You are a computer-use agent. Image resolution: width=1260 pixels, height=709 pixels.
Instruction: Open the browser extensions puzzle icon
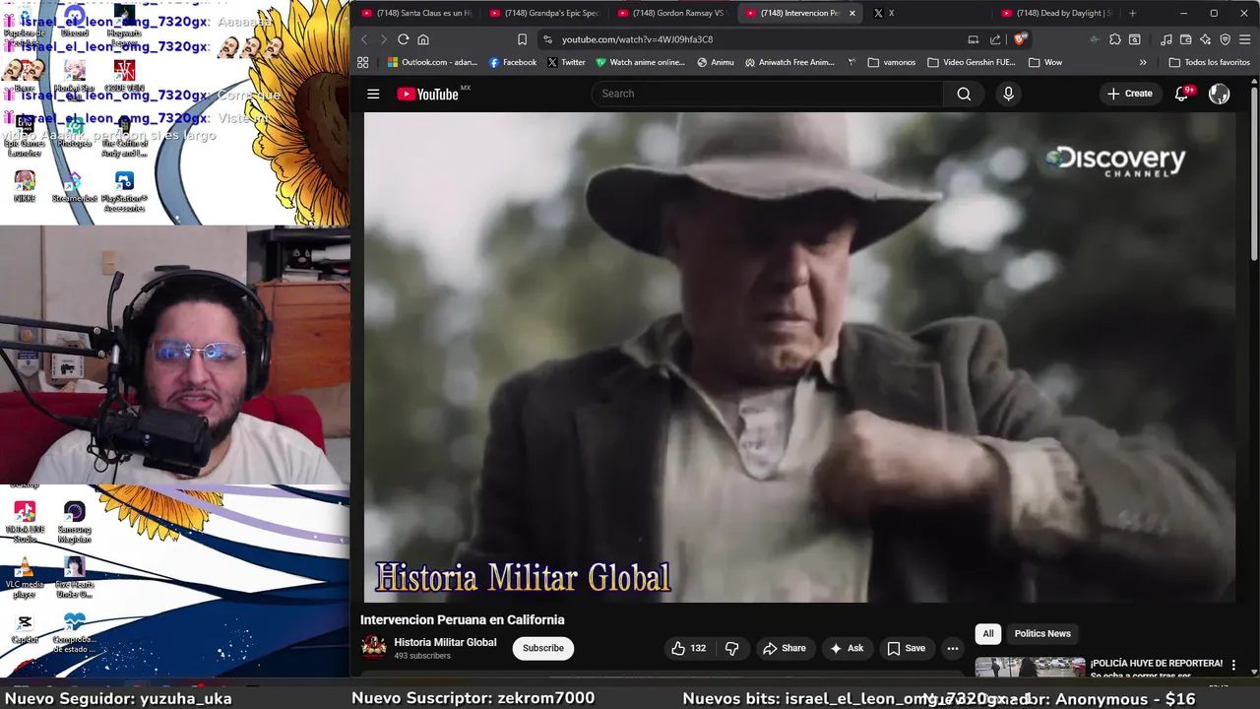click(1114, 39)
